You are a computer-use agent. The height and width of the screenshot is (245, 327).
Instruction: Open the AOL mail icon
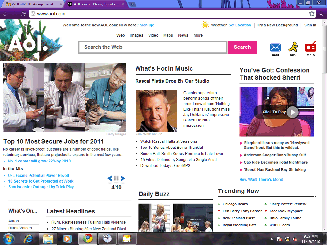[275, 48]
